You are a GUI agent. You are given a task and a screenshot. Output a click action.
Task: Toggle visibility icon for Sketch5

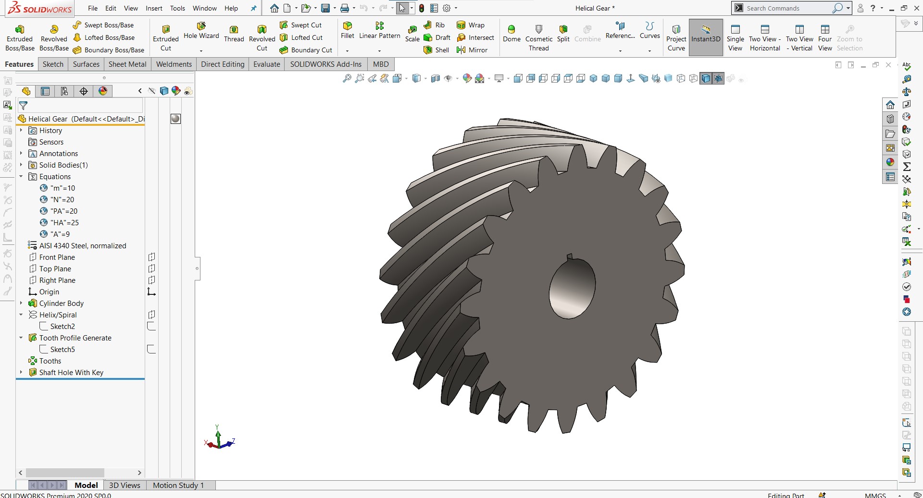tap(151, 349)
